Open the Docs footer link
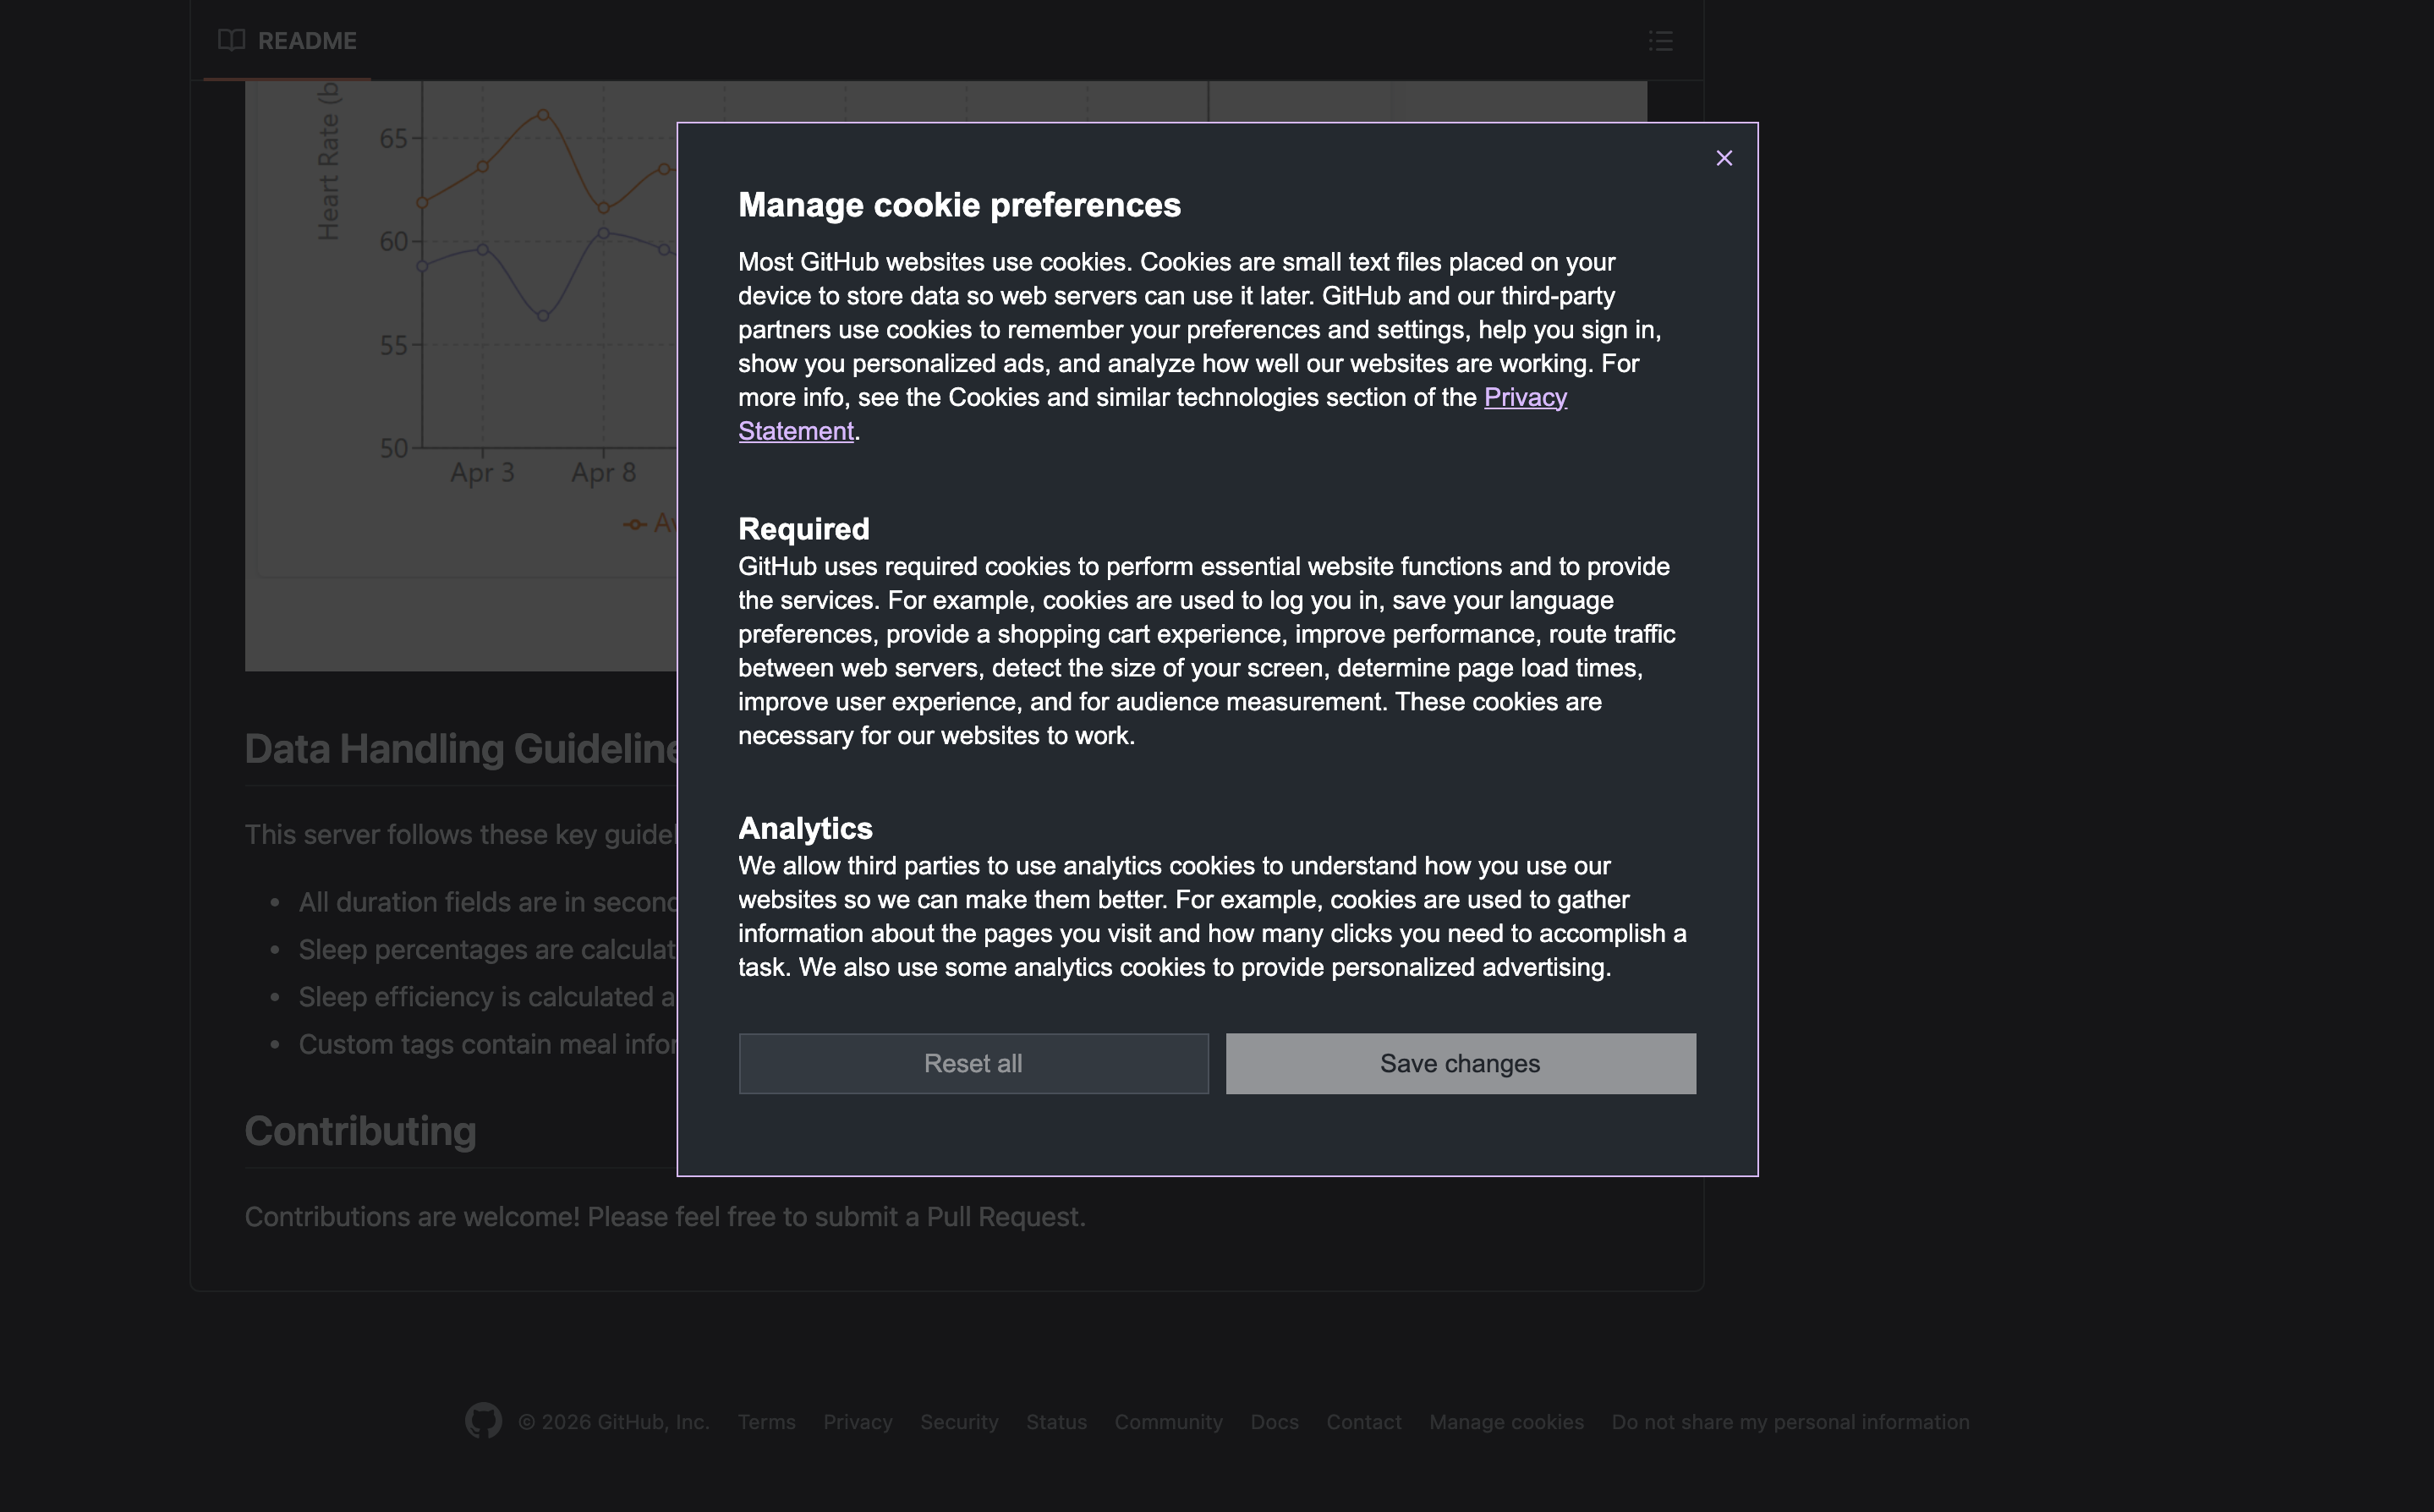 (1274, 1422)
